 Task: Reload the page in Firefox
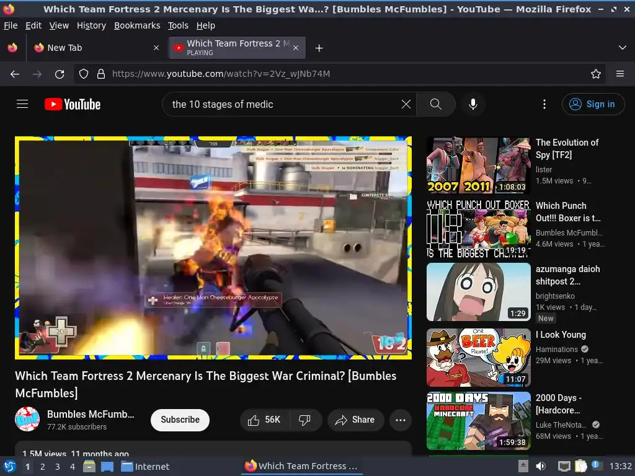coord(60,74)
